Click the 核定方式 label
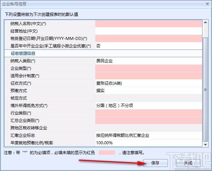 [x=19, y=98]
